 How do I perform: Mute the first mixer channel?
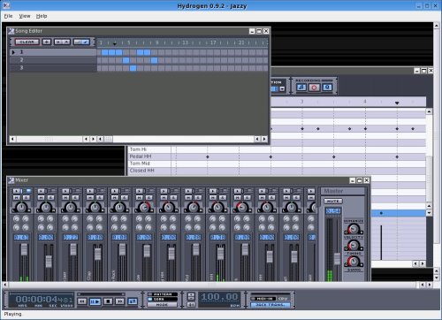(x=17, y=197)
